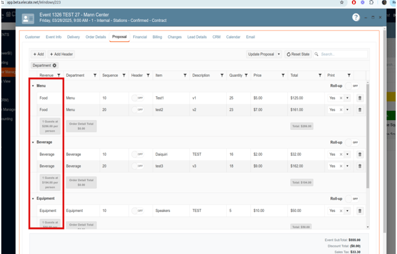Open browser extensions puzzle icon

click(x=371, y=2)
